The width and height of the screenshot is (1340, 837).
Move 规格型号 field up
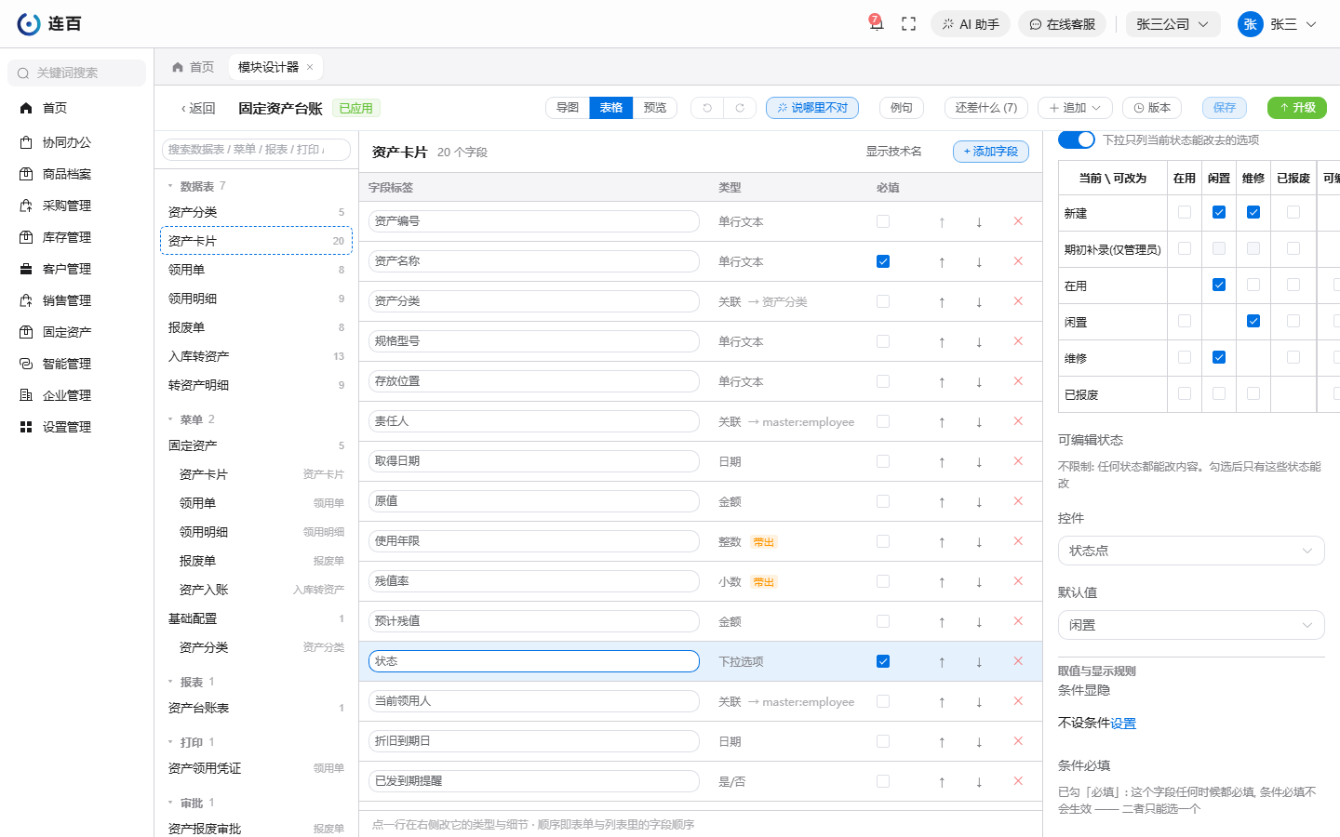pos(942,341)
